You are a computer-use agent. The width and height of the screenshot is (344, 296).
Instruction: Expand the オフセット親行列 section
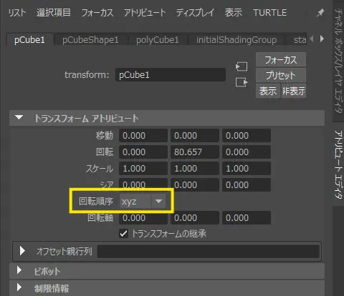[22, 251]
